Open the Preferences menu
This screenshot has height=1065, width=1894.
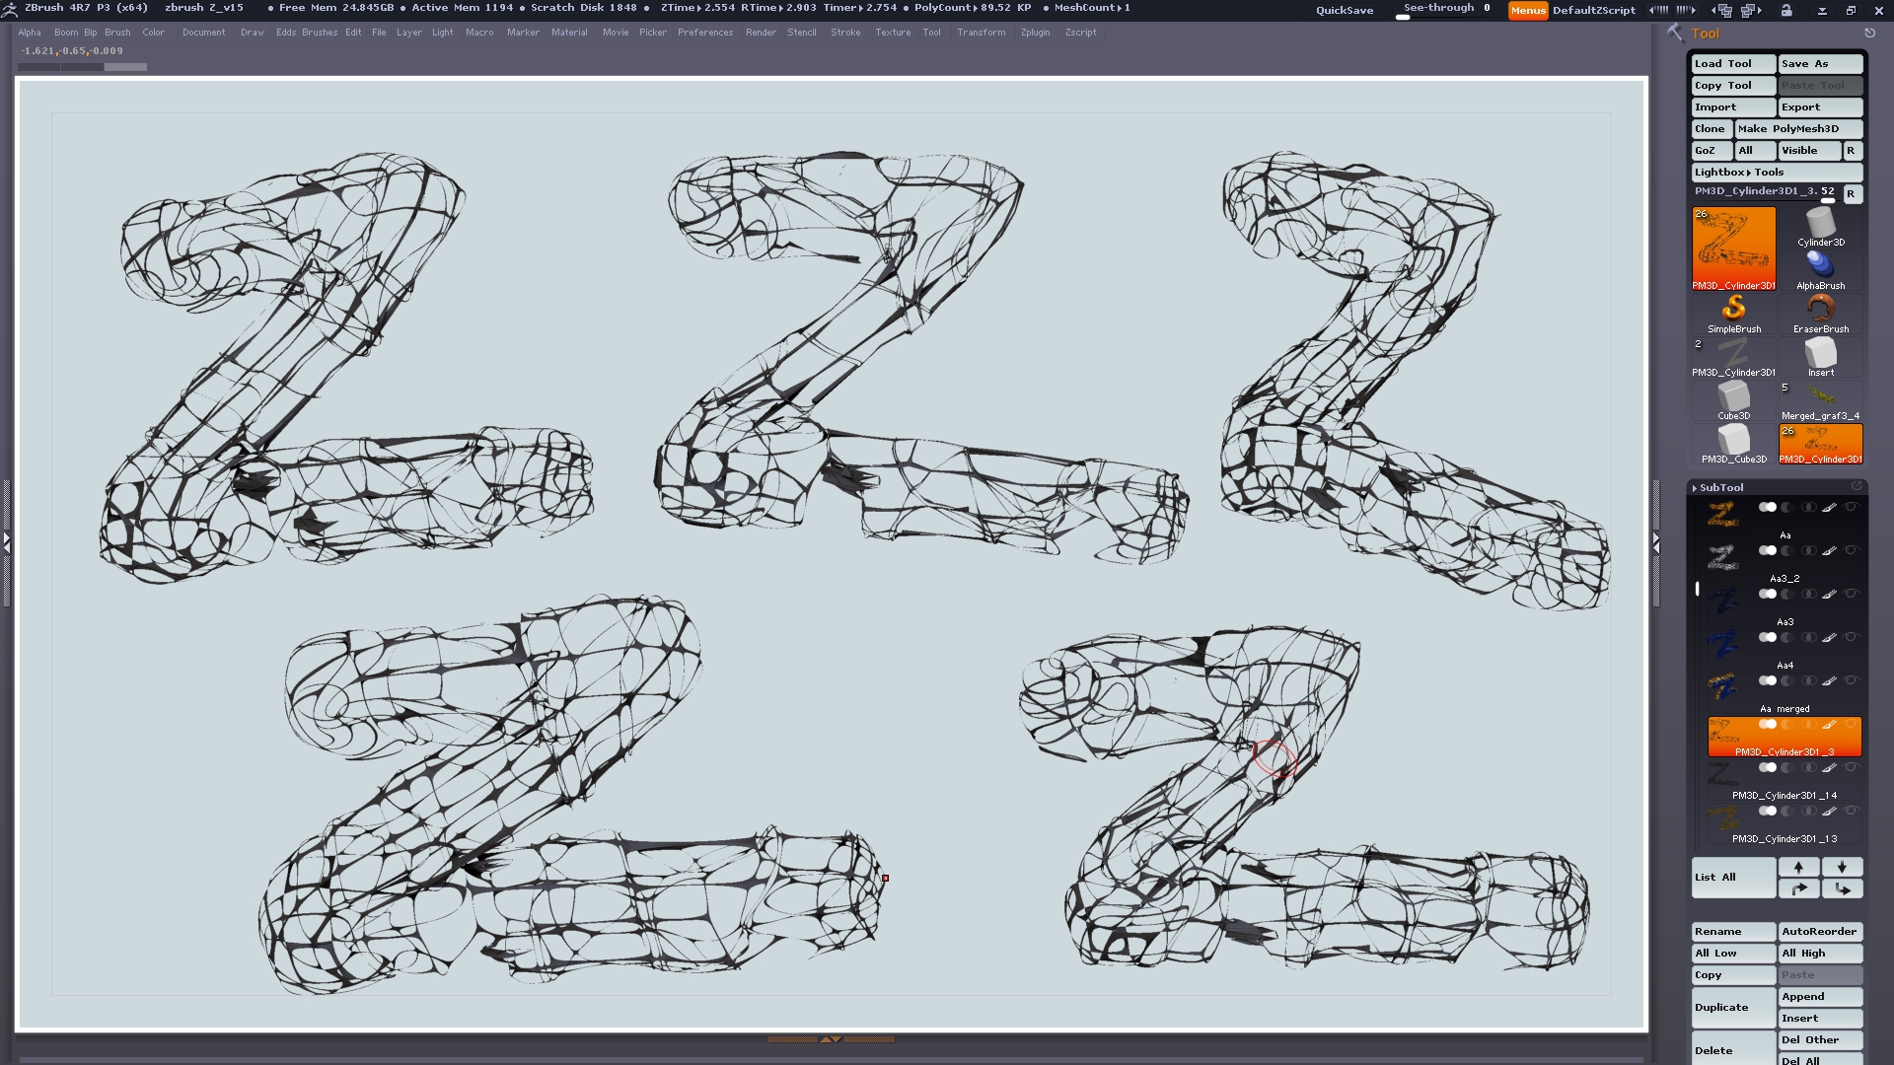click(x=704, y=33)
